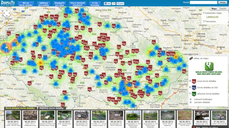Click the orange cluster marker labeled 10

pos(40,63)
